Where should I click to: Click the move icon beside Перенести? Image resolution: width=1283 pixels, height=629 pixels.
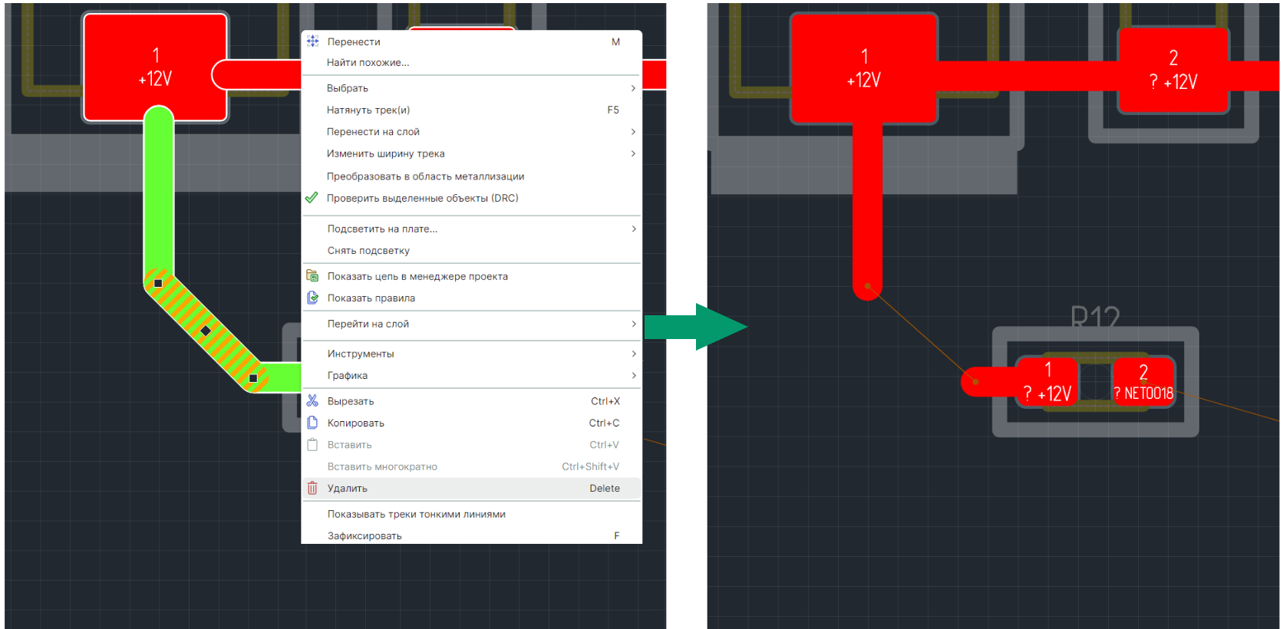click(x=312, y=41)
